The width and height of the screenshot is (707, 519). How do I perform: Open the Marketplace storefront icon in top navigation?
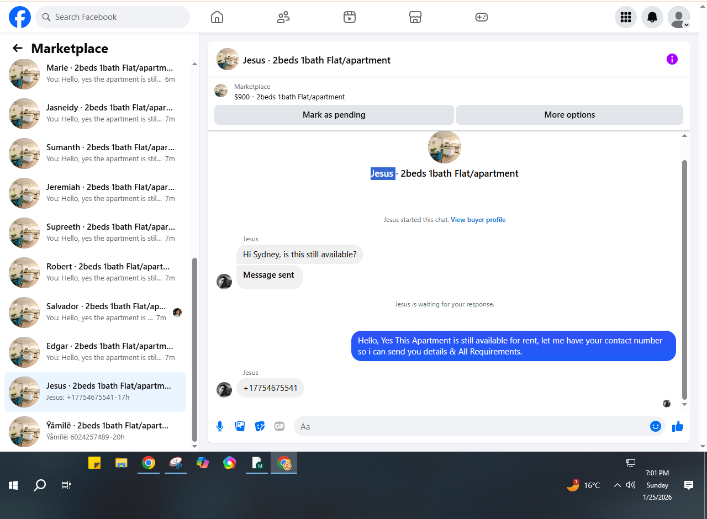[415, 17]
